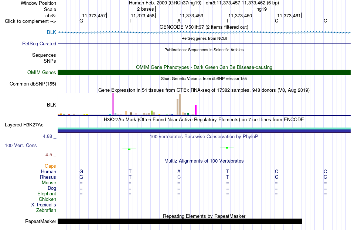Click the 2 bases scale bar
The image size is (351, 230).
tap(204, 9)
